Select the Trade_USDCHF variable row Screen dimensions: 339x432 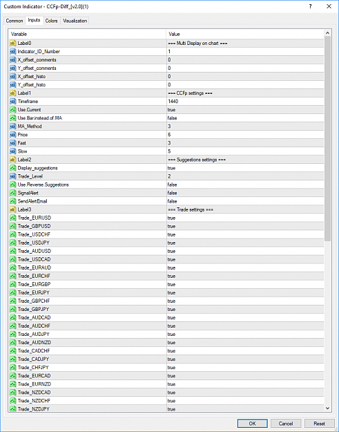[166, 234]
